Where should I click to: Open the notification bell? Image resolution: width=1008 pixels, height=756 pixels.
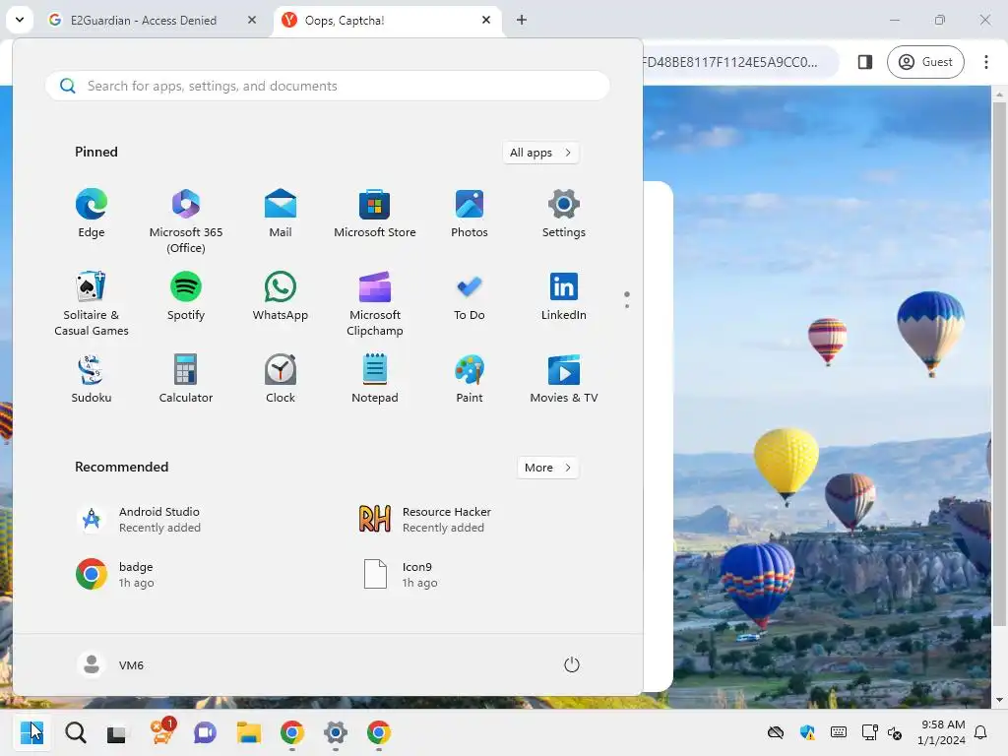point(980,732)
